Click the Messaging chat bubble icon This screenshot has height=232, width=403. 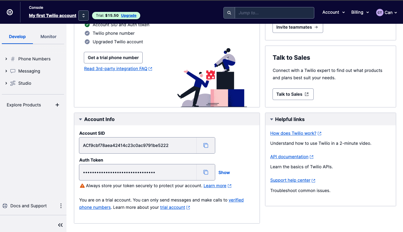13,71
